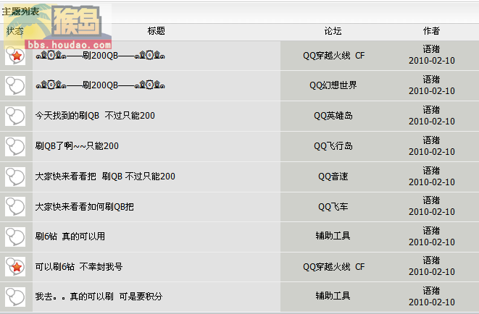Open the thread 刷6钻 真的可以用
Screen dimensions: 479x314
pyautogui.click(x=70, y=237)
